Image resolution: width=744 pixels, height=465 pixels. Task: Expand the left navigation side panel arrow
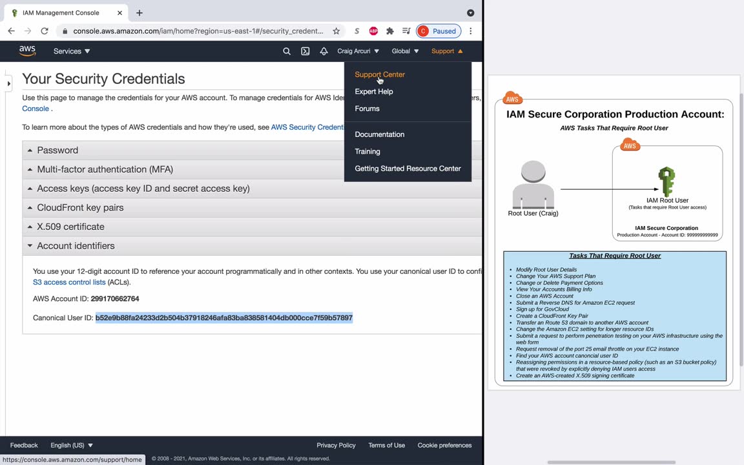click(x=8, y=84)
